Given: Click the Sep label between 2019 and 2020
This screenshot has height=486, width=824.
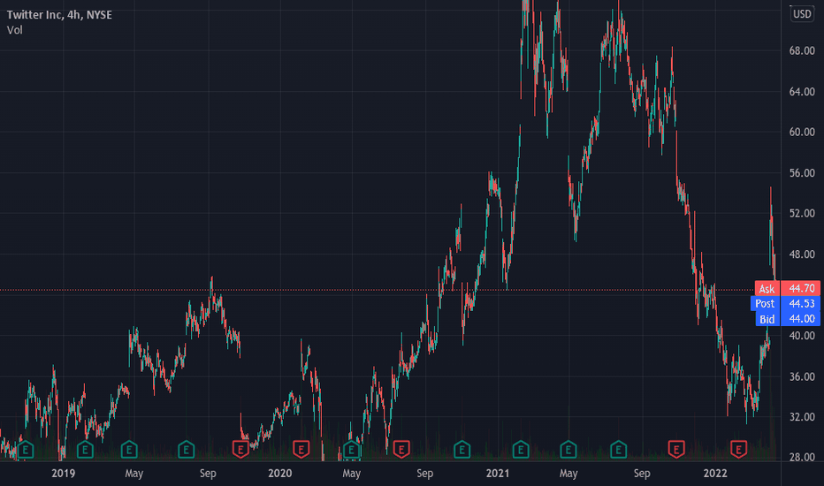Looking at the screenshot, I should coord(208,474).
